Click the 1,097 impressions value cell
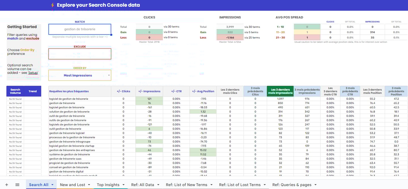Screen dimensions: 408x189 (x=280, y=99)
